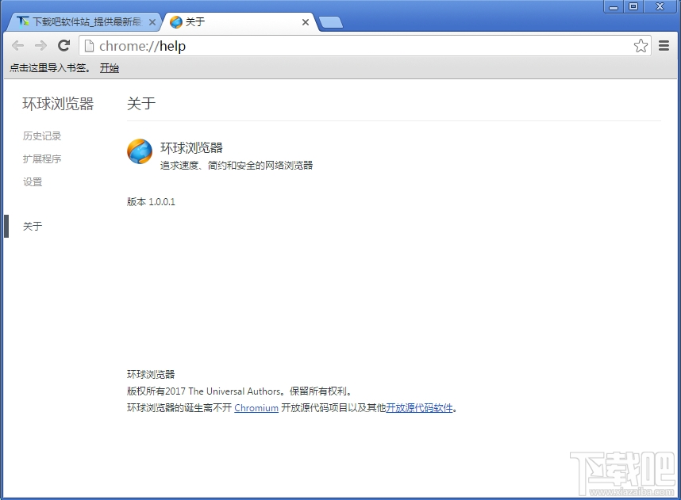Click the globe browser logo on About page
The height and width of the screenshot is (500, 681).
[x=140, y=151]
